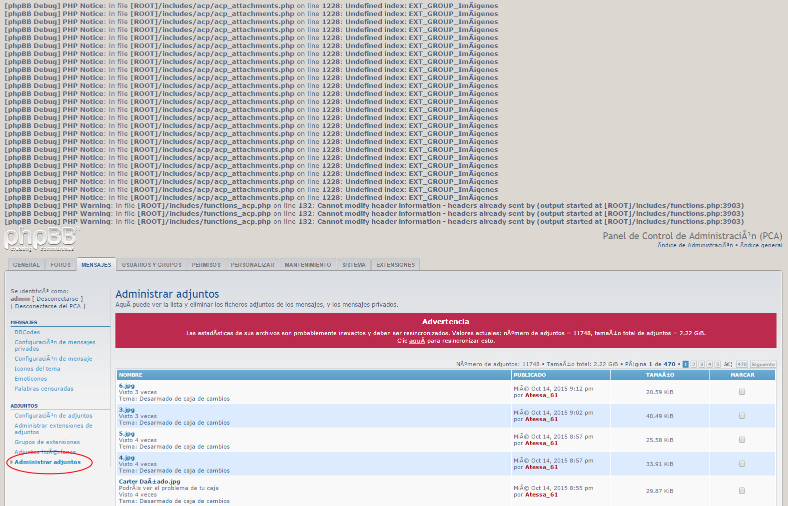The width and height of the screenshot is (788, 506).
Task: Check the Carter Dañado.jpg row checkbox
Action: coord(742,491)
